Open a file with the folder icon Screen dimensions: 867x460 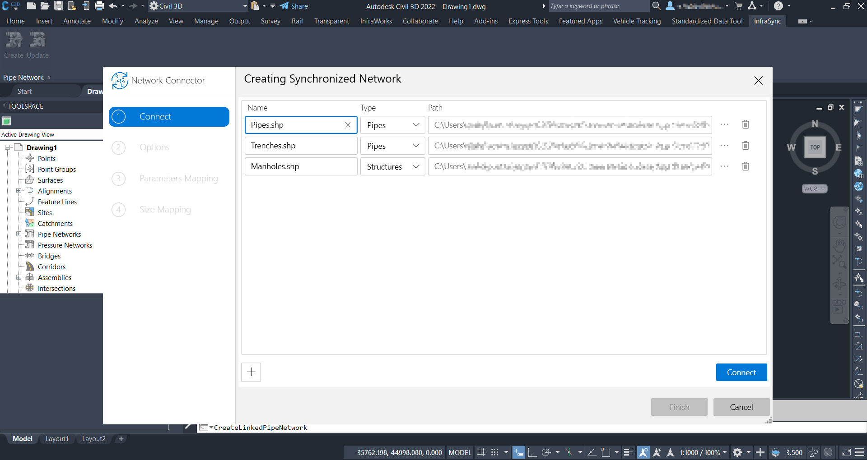tap(45, 6)
